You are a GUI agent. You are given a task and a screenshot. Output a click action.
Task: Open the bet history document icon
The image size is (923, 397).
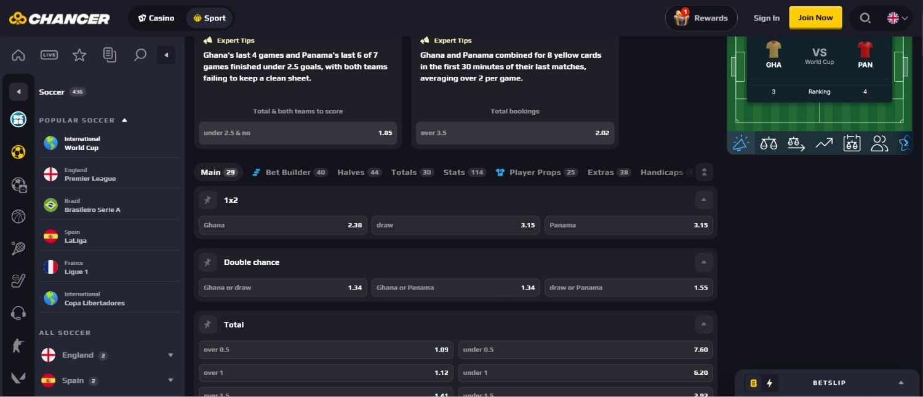(110, 55)
